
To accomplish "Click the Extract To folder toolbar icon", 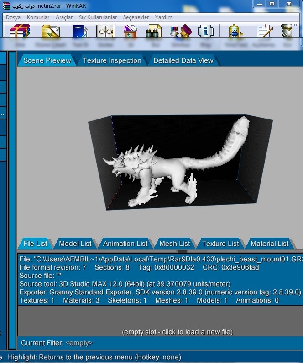I will coord(51,31).
